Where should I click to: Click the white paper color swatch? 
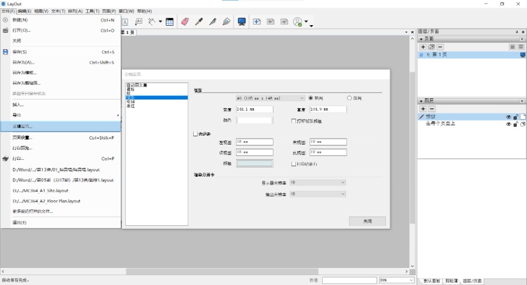click(x=255, y=121)
